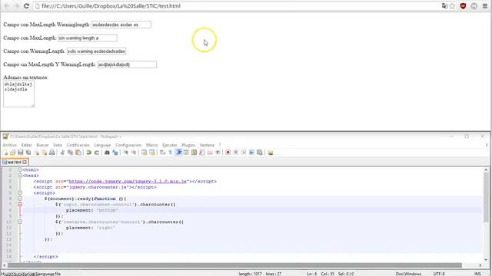This screenshot has width=492, height=276.
Task: Stop macro recording toolbar icon
Action: 236,153
